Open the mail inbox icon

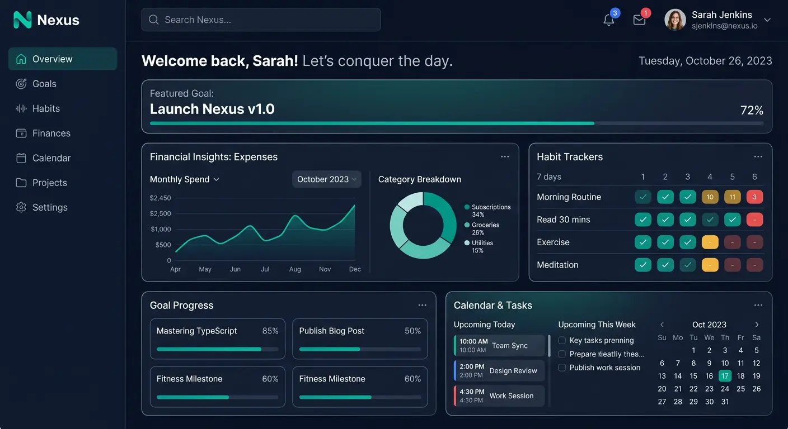click(x=639, y=20)
